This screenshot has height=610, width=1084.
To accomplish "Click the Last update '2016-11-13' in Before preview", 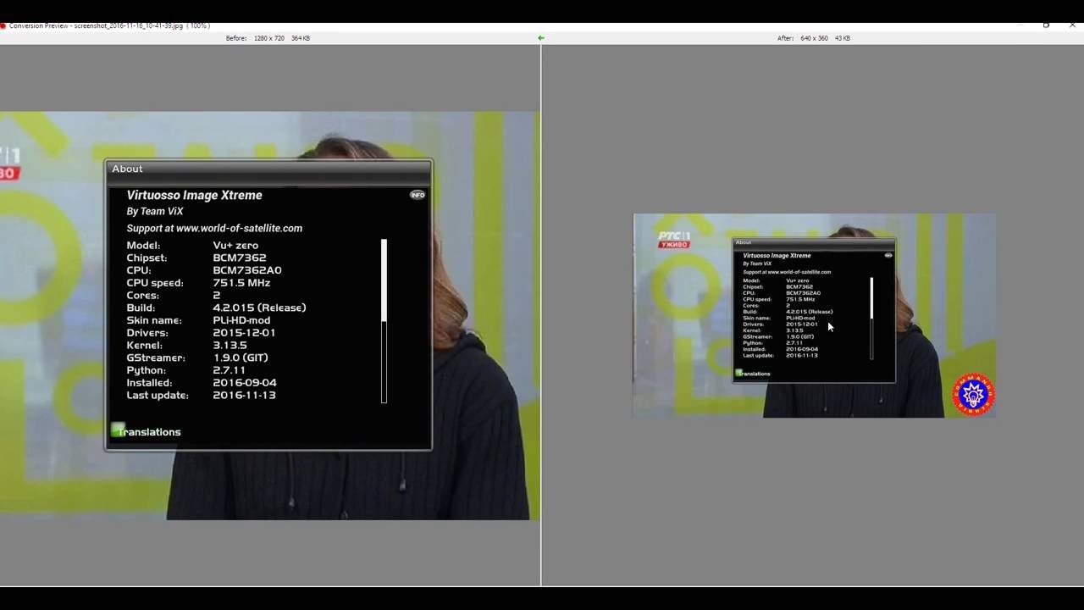I will click(244, 396).
